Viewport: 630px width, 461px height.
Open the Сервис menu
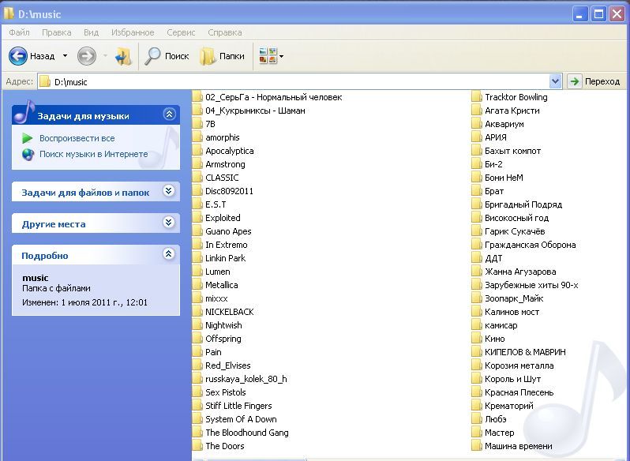[x=181, y=32]
